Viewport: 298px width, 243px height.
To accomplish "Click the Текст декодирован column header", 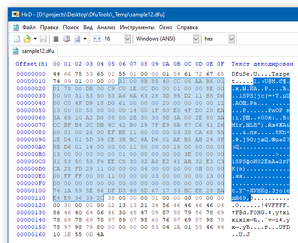I will pyautogui.click(x=262, y=64).
